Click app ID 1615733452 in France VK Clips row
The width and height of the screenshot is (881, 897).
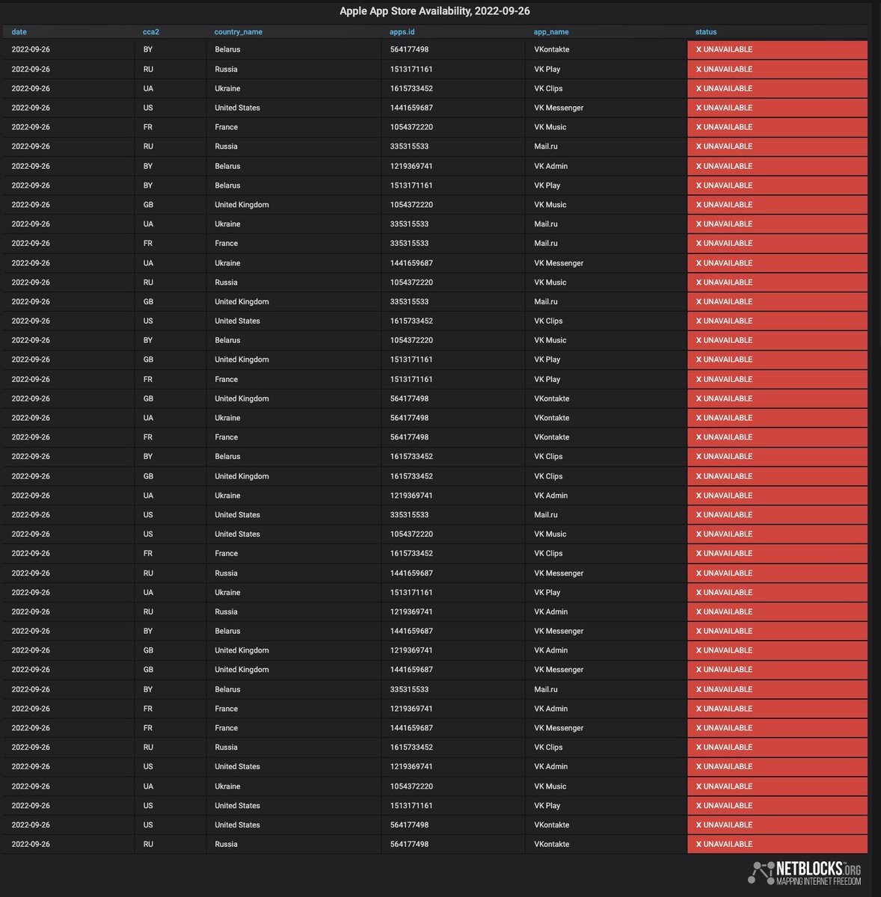411,554
